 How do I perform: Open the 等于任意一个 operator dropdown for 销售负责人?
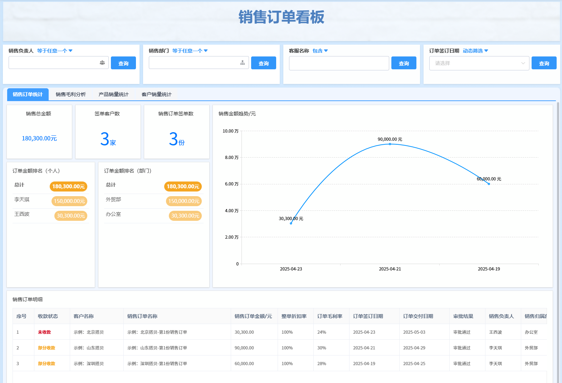click(x=55, y=51)
